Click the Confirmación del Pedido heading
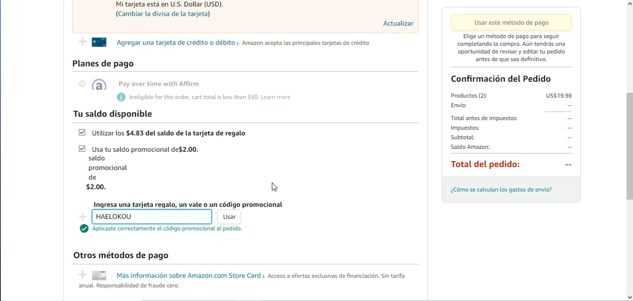The image size is (633, 301). tap(500, 79)
